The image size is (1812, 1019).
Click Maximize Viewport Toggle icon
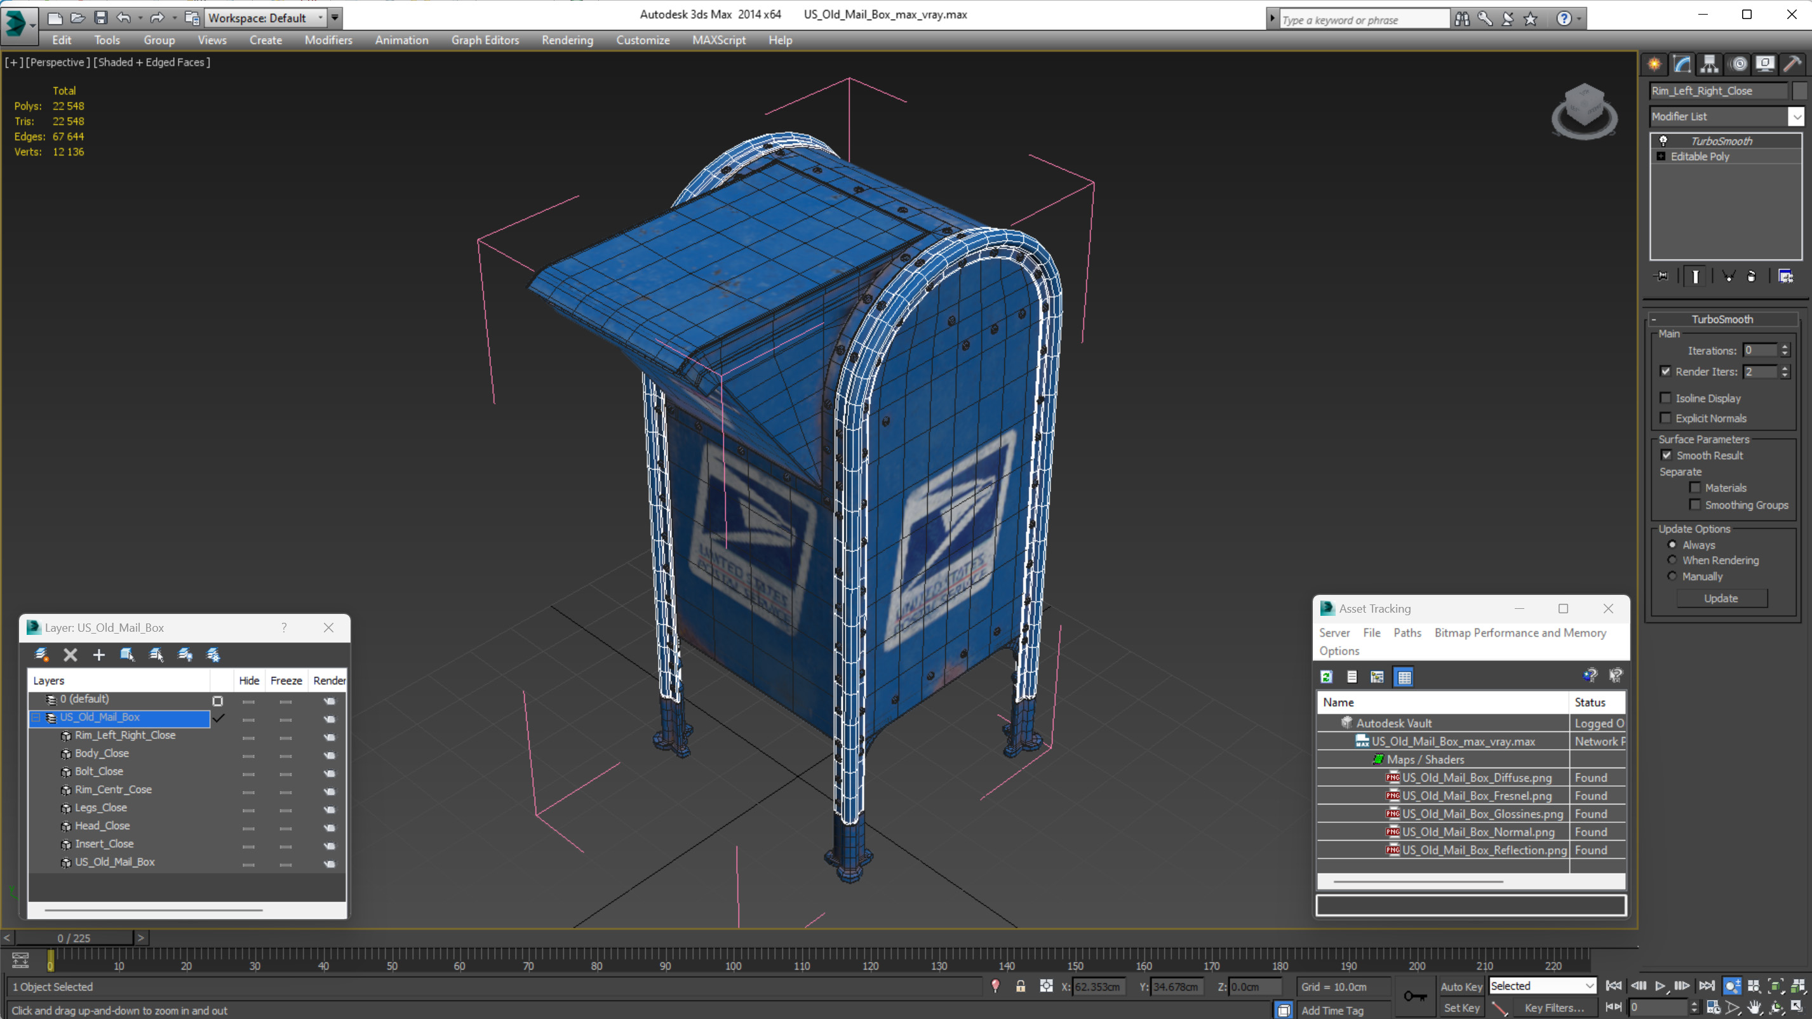click(x=1797, y=1007)
